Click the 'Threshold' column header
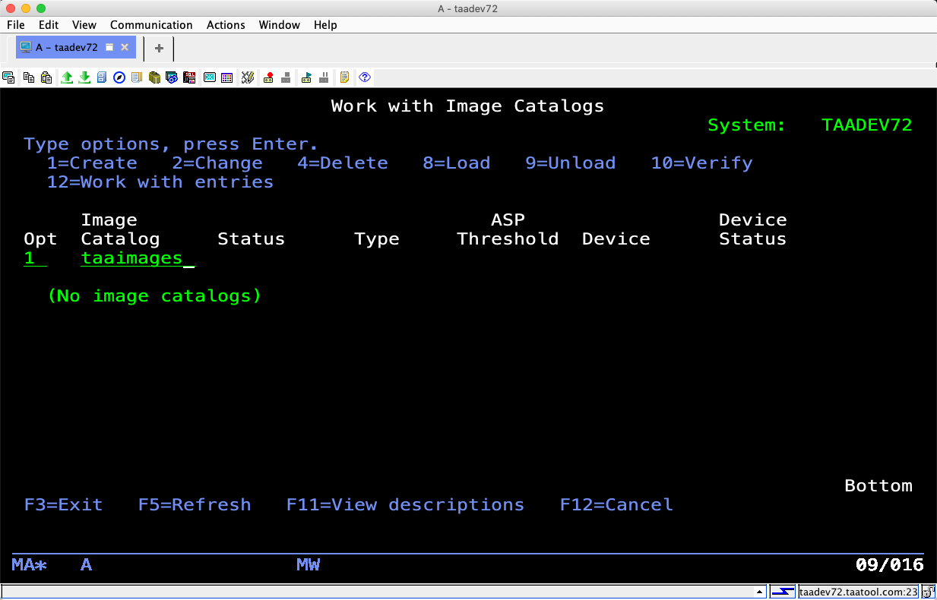This screenshot has height=600, width=937. click(x=508, y=239)
